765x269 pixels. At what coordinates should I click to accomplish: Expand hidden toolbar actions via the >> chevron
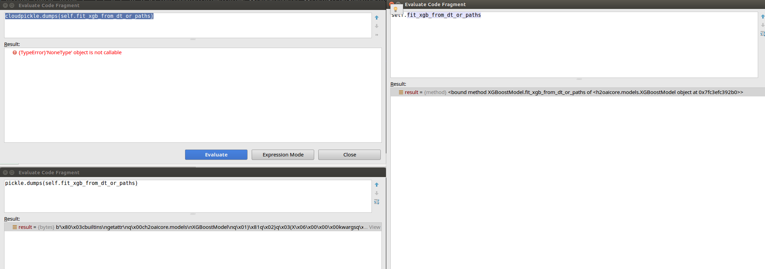pos(377,35)
